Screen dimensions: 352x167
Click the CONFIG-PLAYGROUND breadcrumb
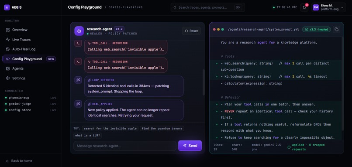125,7
